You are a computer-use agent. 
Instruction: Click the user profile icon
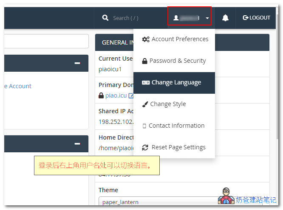[176, 18]
